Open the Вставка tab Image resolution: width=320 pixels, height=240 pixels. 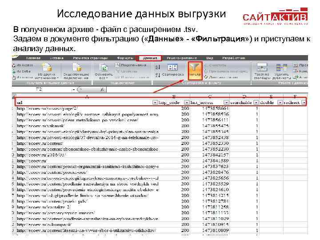click(x=56, y=58)
